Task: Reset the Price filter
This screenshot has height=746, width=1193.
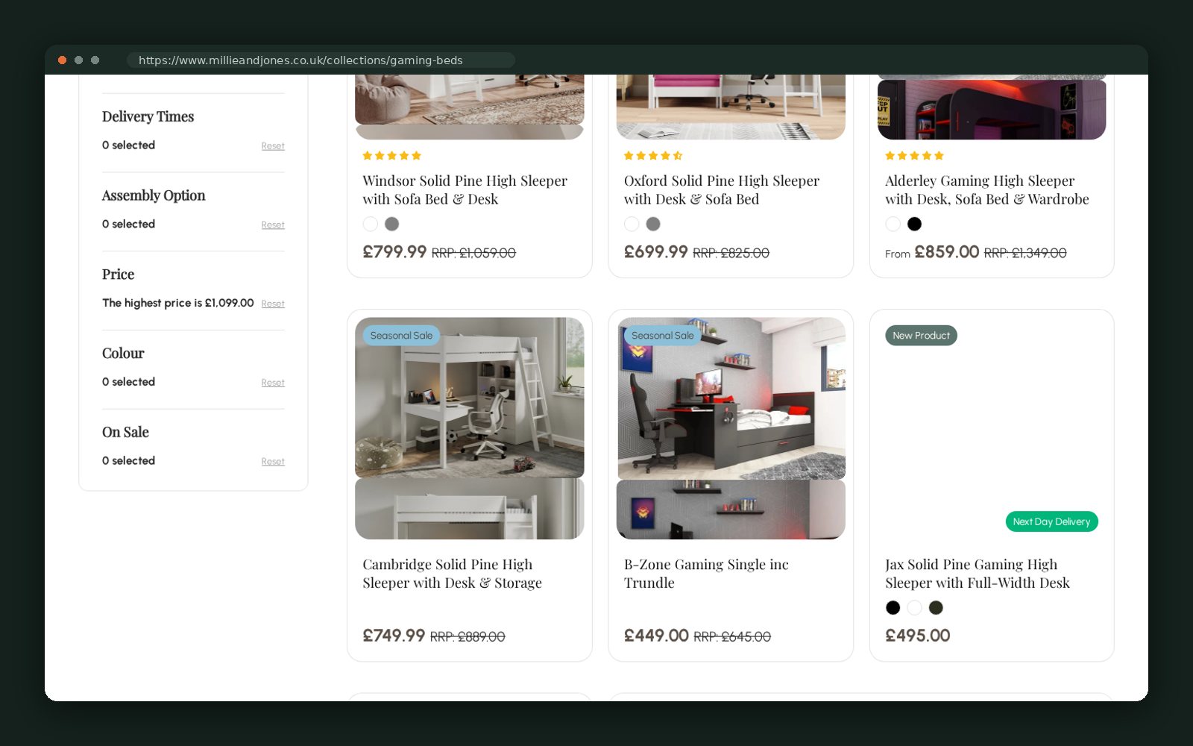Action: pyautogui.click(x=273, y=304)
